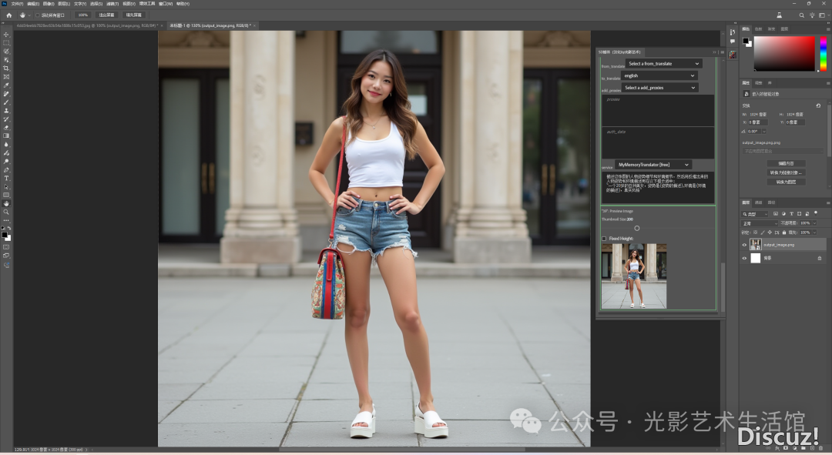Select the Eyedropper tool

(x=6, y=85)
